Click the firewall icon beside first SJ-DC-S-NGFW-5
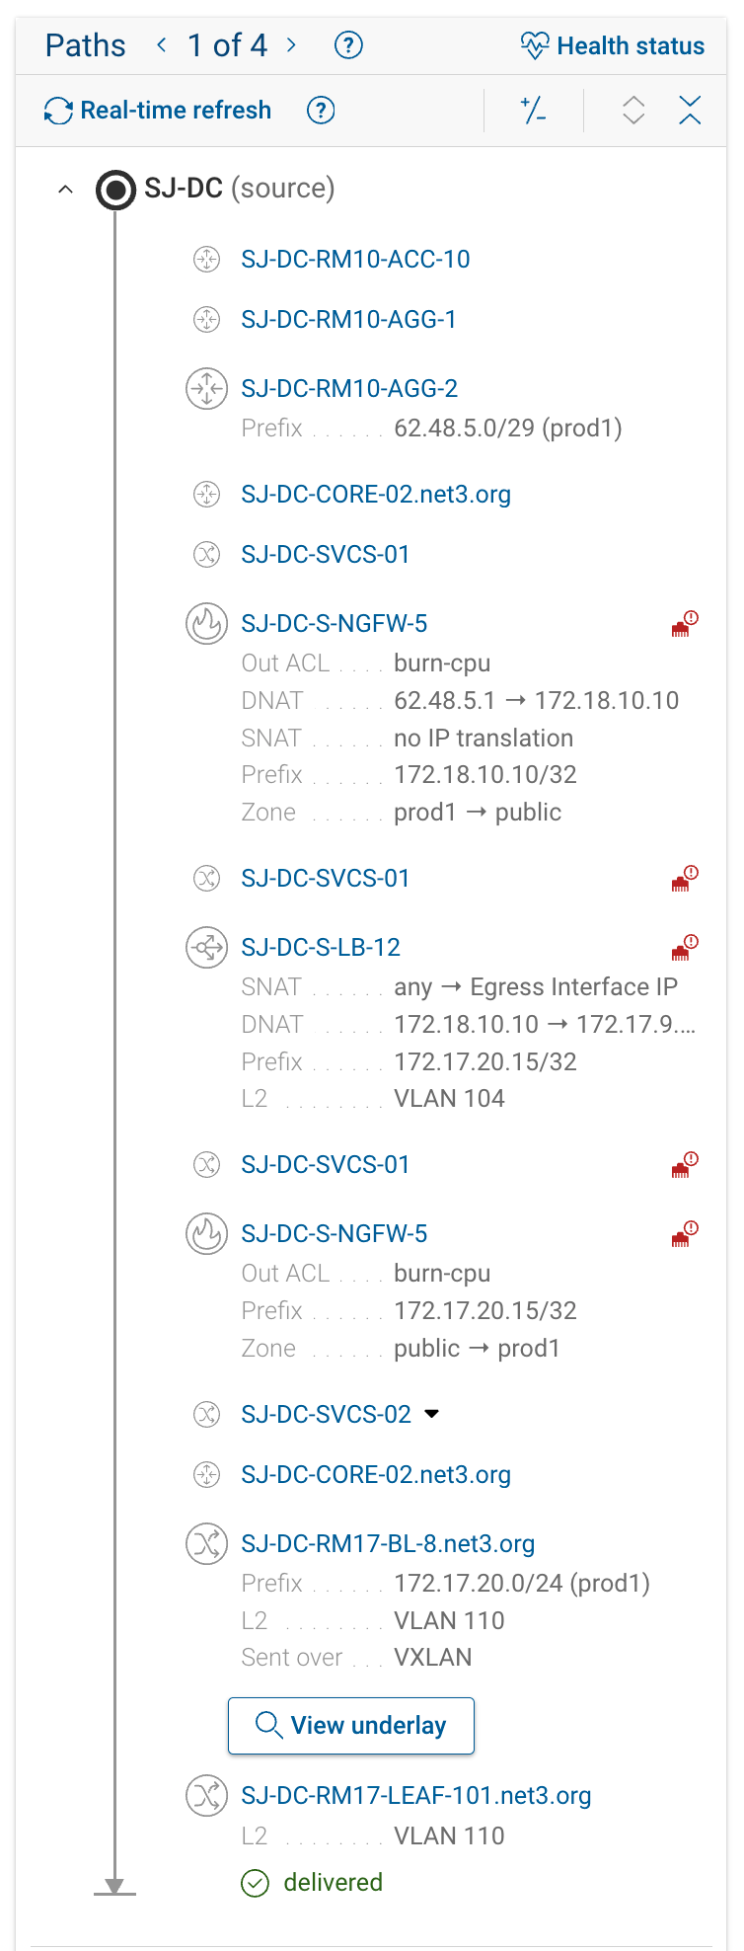This screenshot has height=1951, width=744. (x=206, y=624)
